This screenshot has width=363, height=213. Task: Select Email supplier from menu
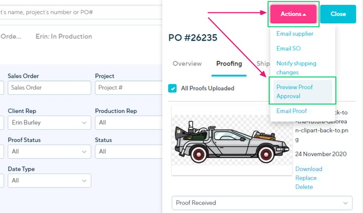click(294, 34)
